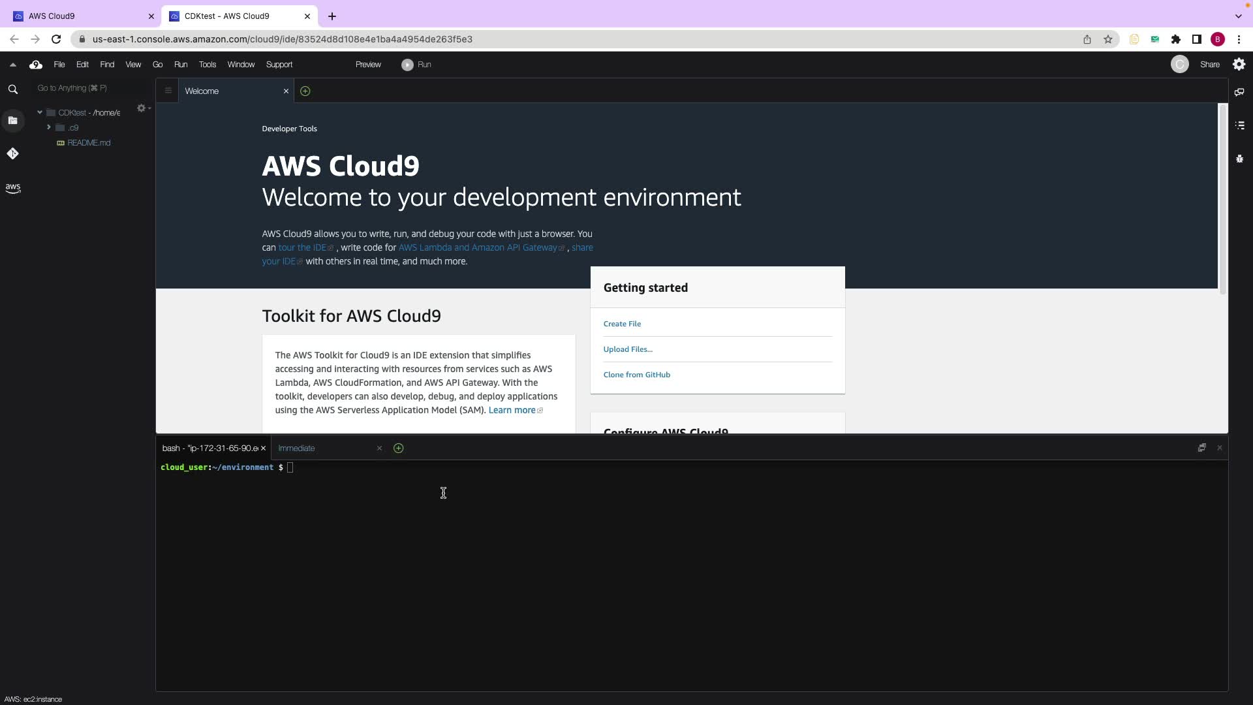The width and height of the screenshot is (1253, 705).
Task: Open Preferences gear icon at top right
Action: 1239,64
